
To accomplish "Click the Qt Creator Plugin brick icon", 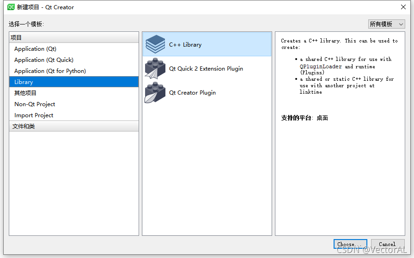I will pos(155,93).
